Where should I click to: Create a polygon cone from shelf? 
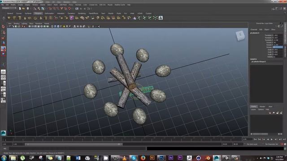click(25, 18)
